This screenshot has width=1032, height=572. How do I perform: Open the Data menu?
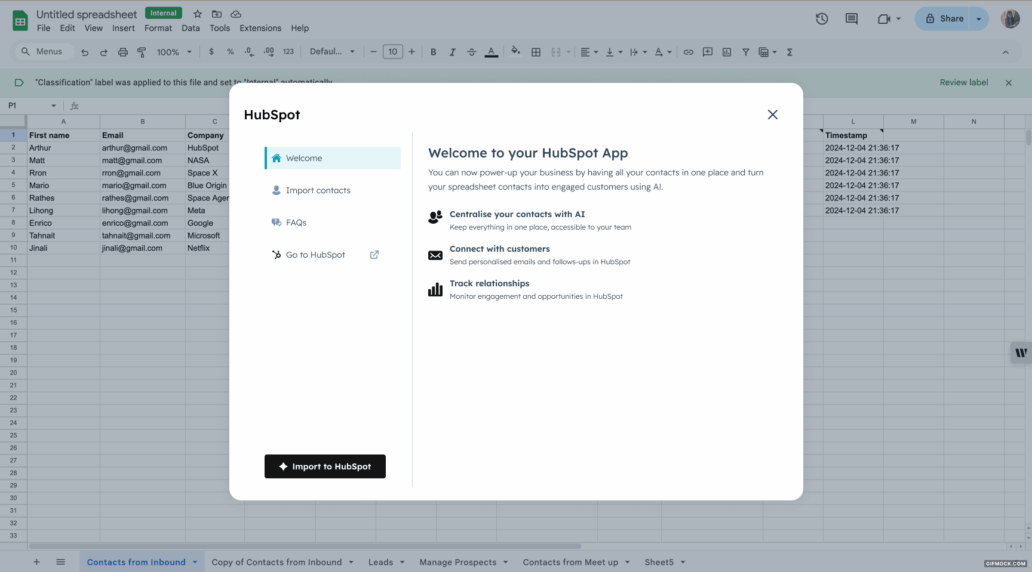tap(191, 28)
